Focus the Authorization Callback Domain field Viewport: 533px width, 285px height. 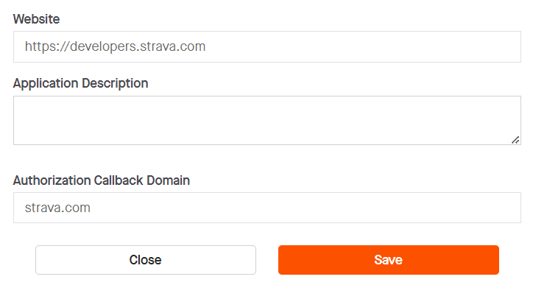(267, 208)
